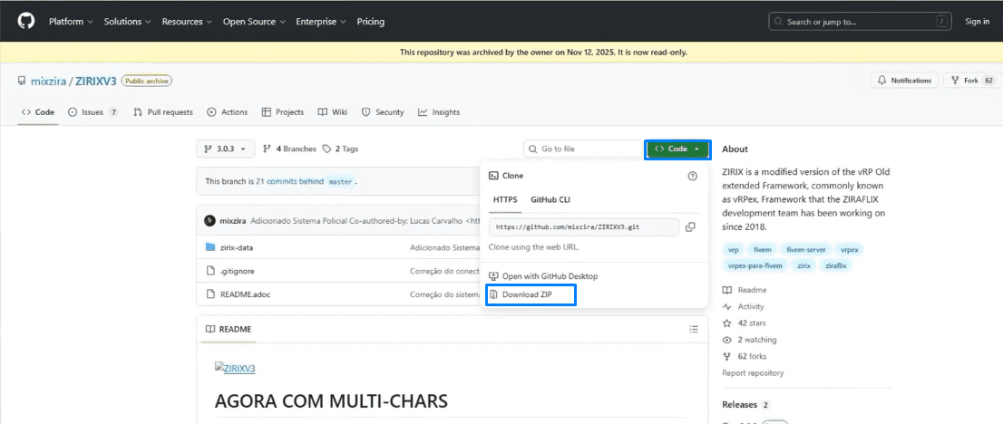This screenshot has width=1003, height=424.
Task: Click the fivem topic tag
Action: [763, 249]
